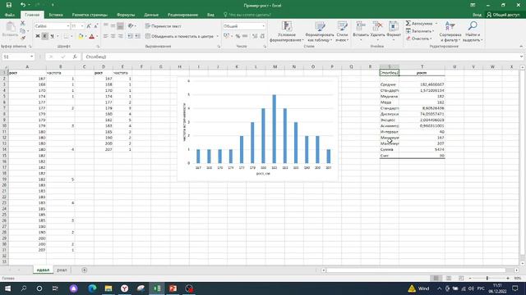Switch to the реал sheet tab

[62, 270]
